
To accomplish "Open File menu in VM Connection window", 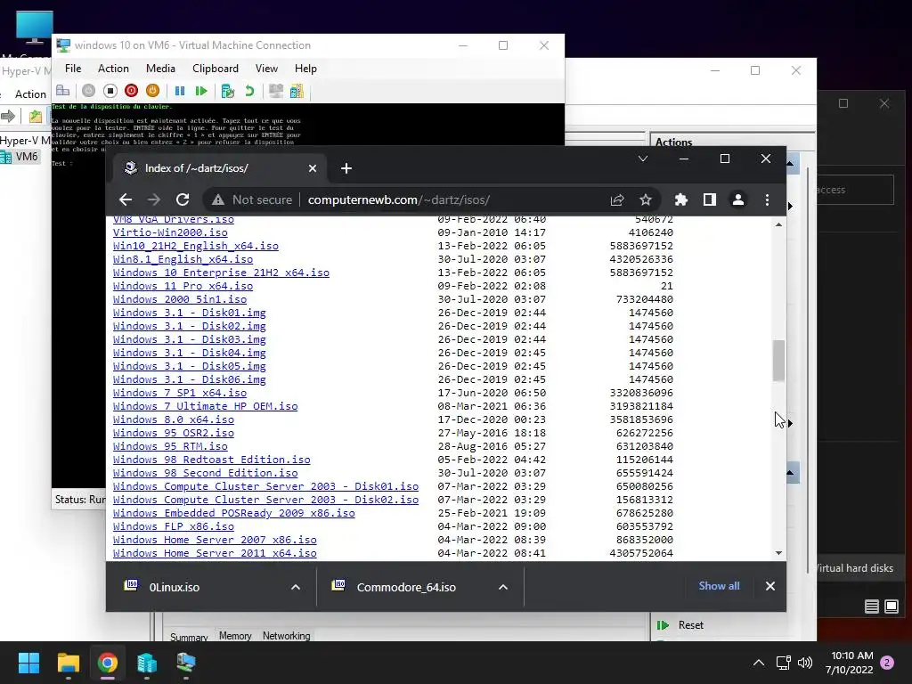I will (73, 69).
